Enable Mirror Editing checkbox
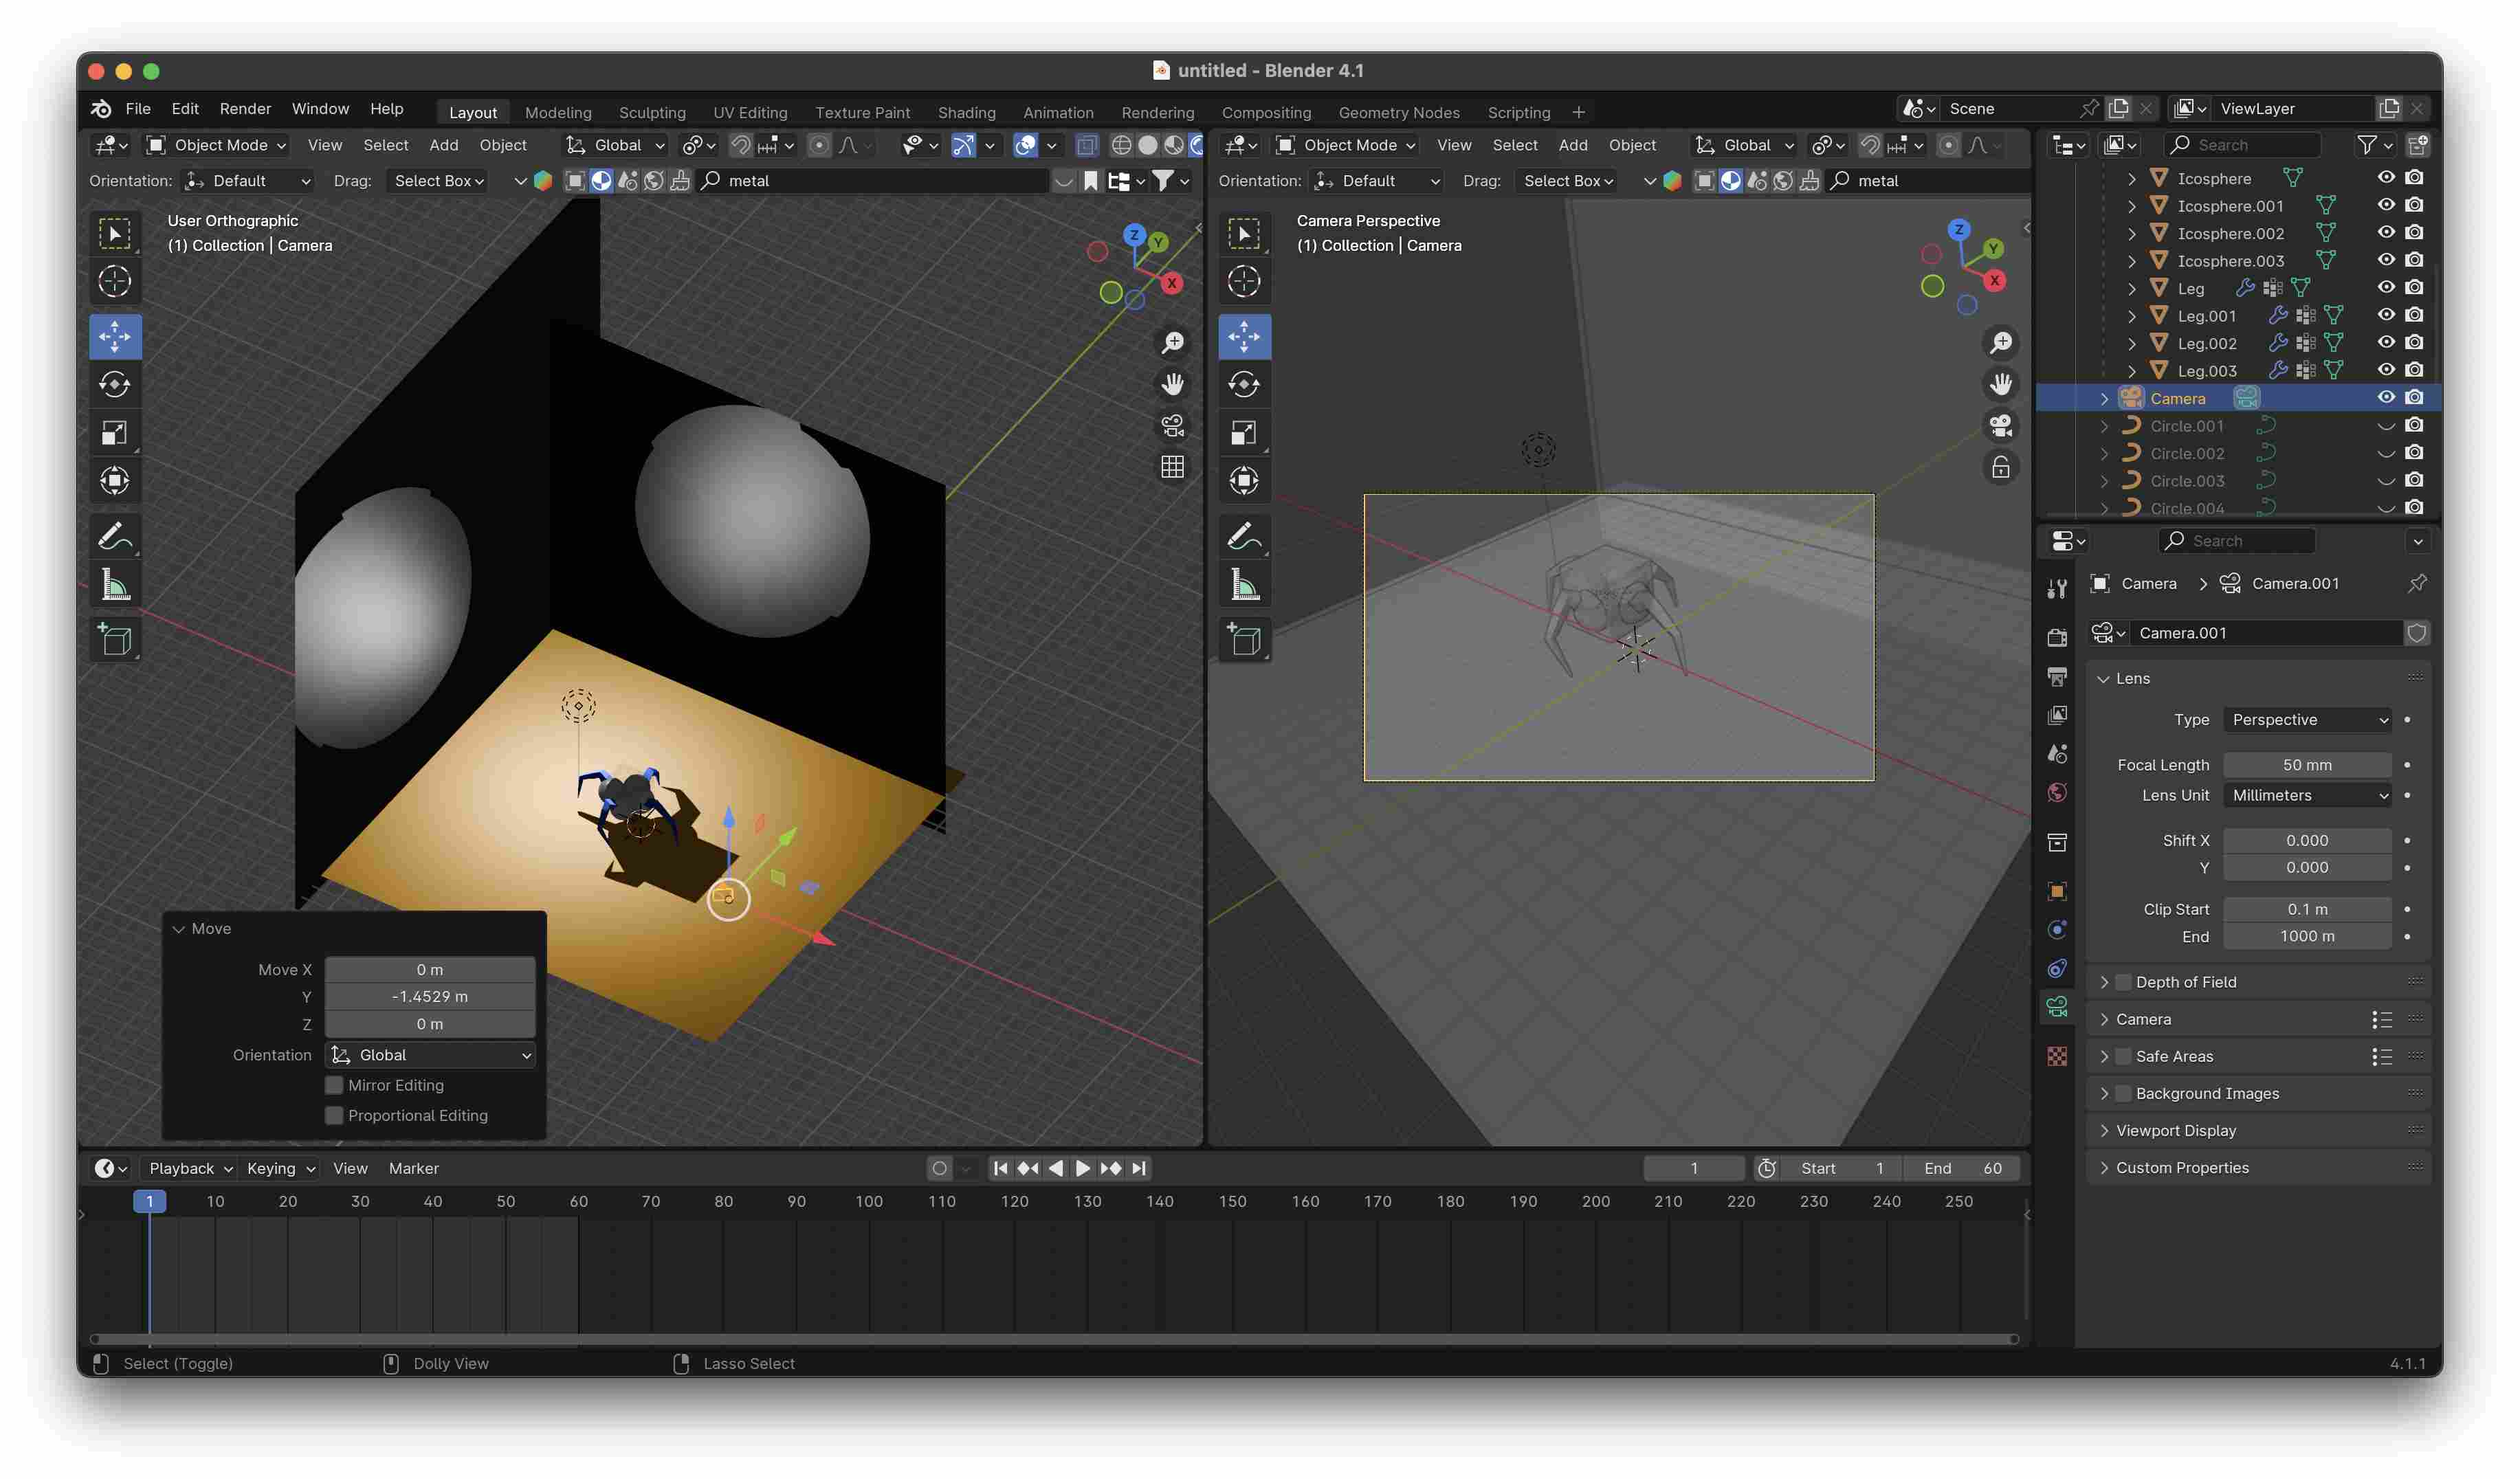The image size is (2520, 1479). point(335,1085)
